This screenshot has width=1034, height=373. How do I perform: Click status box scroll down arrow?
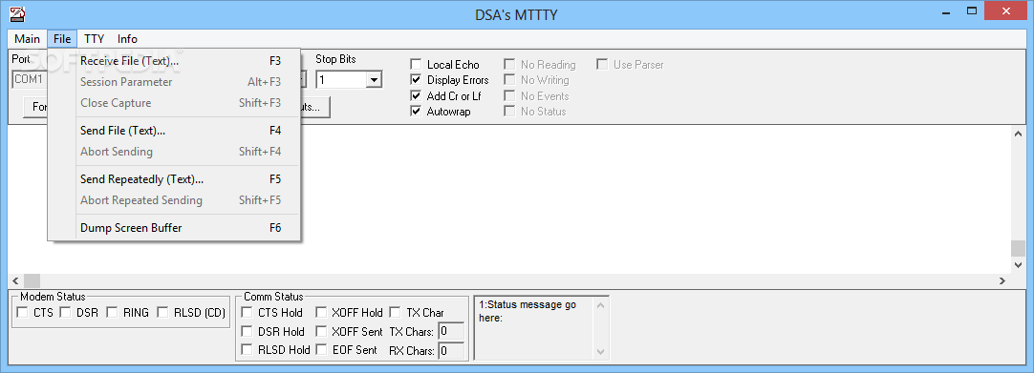tap(600, 352)
